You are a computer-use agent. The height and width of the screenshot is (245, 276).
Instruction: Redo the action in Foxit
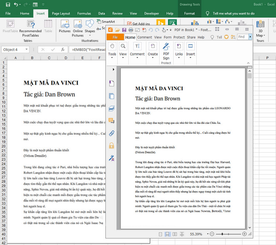[157, 30]
